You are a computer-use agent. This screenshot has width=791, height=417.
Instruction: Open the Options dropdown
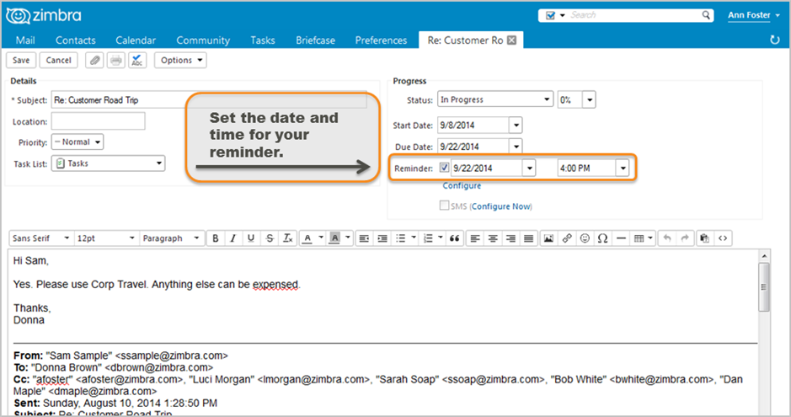pos(180,61)
